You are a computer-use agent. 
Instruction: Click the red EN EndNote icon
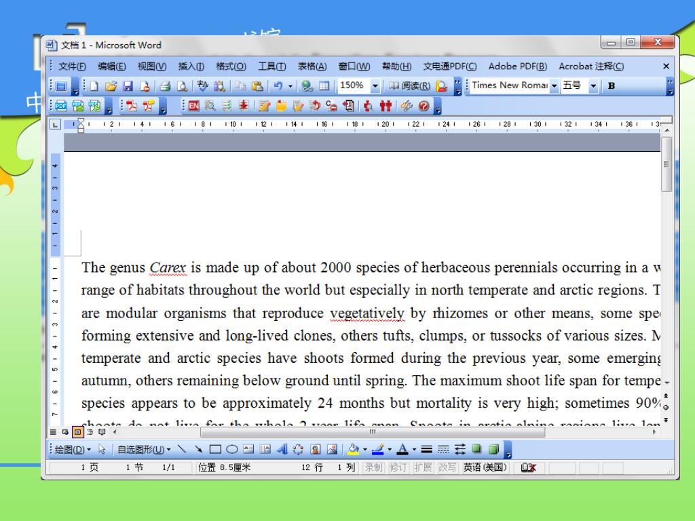pos(193,106)
